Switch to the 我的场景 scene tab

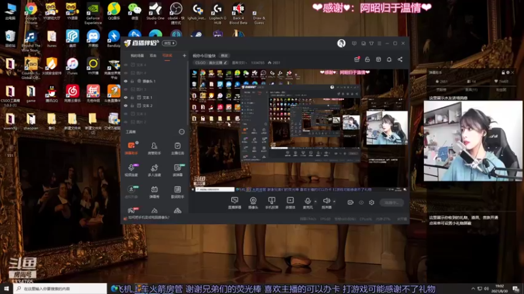tap(137, 56)
